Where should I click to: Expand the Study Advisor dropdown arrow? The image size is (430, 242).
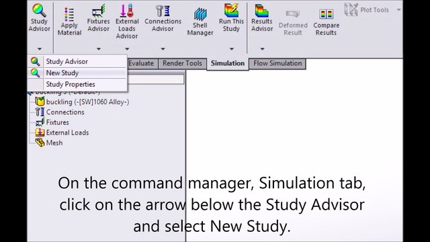pyautogui.click(x=40, y=49)
